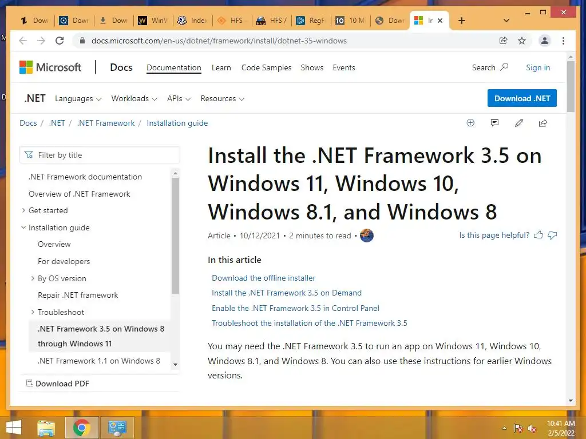Collapse the Installation guide tree node
Image resolution: width=586 pixels, height=439 pixels.
pos(23,228)
